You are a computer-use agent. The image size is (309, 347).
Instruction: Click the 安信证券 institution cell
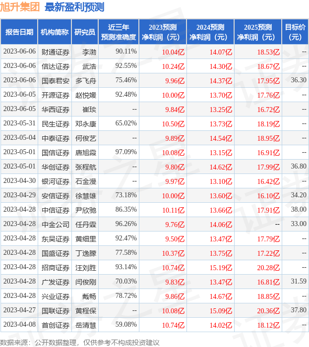point(56,196)
